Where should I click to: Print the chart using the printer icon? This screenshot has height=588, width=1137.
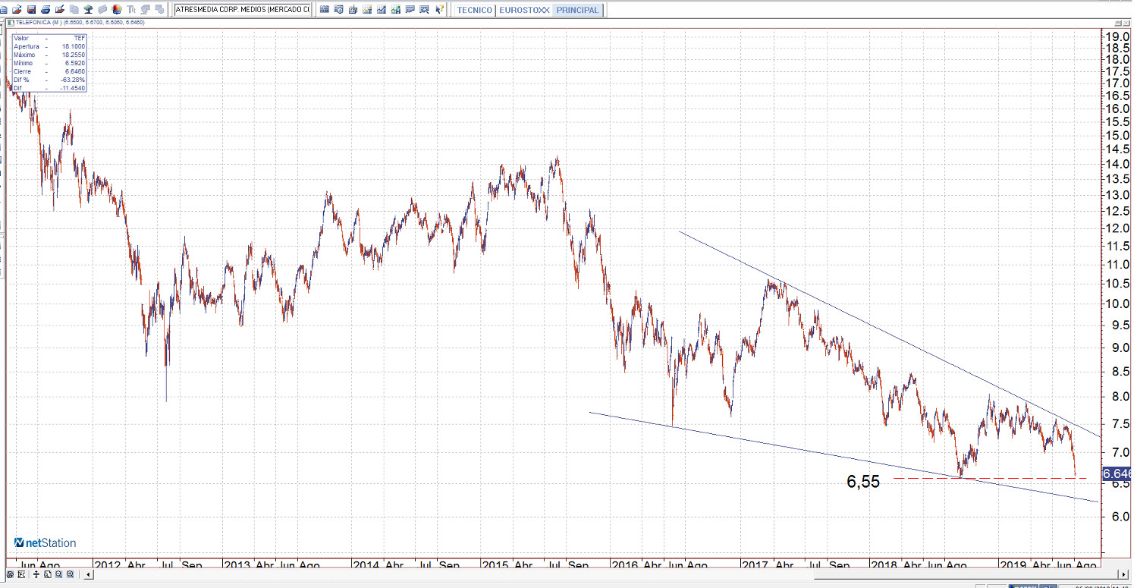tap(46, 10)
